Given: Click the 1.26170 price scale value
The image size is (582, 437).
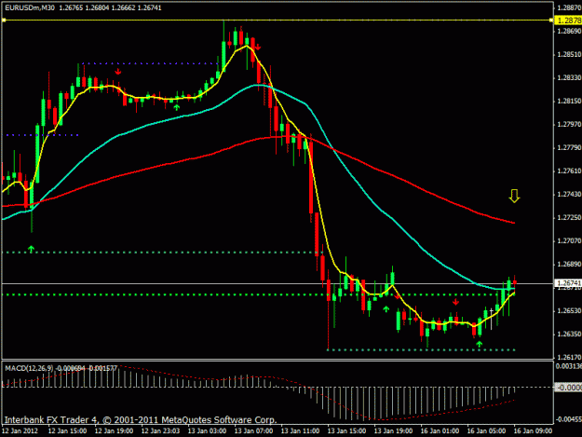Looking at the screenshot, I should (569, 357).
